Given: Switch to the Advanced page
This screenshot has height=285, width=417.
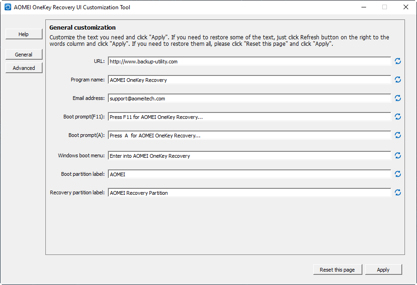Looking at the screenshot, I should [24, 68].
